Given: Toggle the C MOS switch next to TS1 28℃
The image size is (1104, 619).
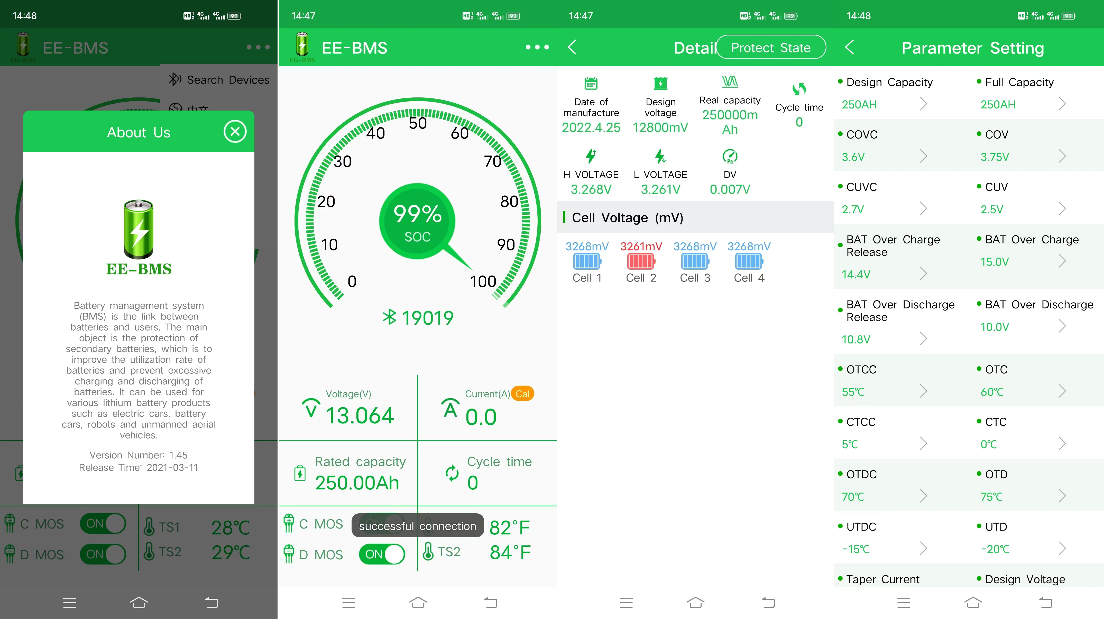Looking at the screenshot, I should (x=103, y=523).
